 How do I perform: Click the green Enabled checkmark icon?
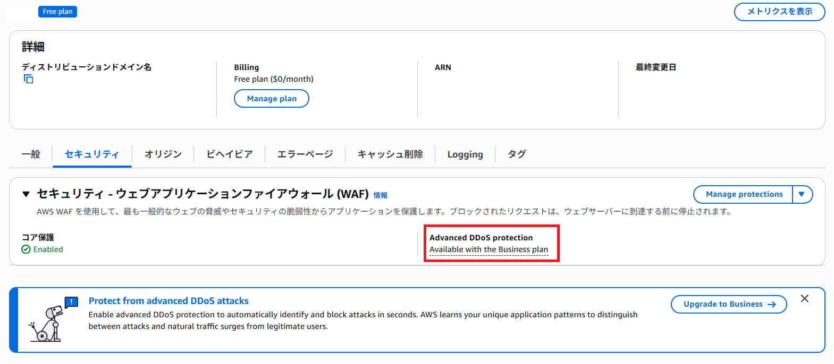click(26, 249)
